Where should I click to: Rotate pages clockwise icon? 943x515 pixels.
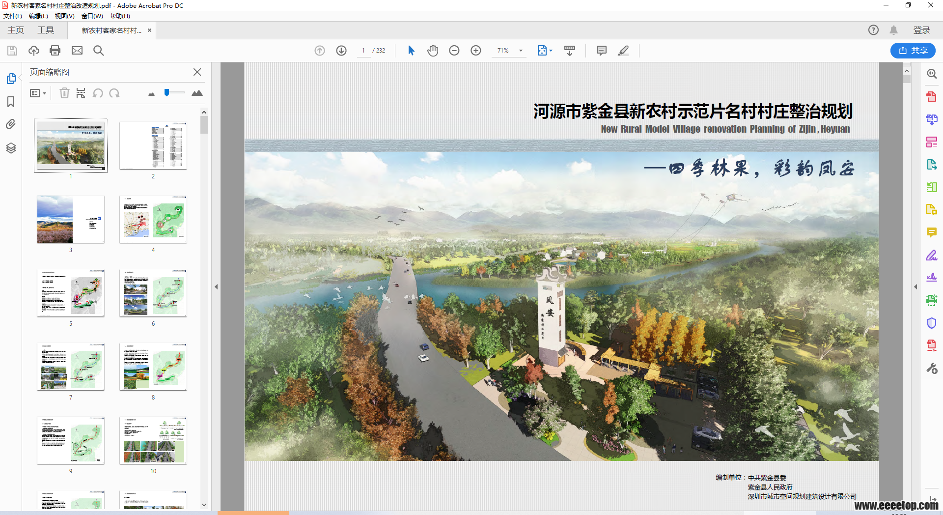tap(114, 93)
